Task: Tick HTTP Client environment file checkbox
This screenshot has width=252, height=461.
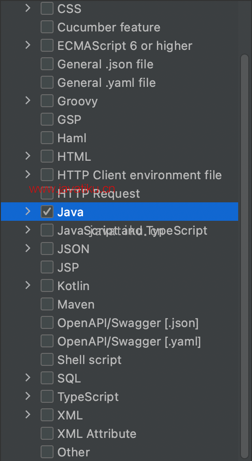Action: click(x=47, y=175)
